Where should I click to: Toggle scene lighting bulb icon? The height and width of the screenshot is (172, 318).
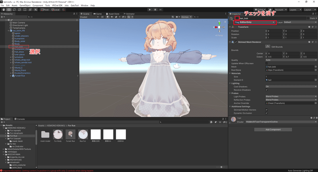(108, 17)
